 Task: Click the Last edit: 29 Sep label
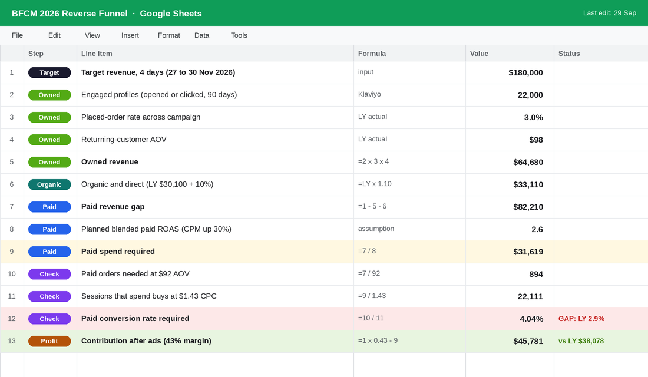610,13
